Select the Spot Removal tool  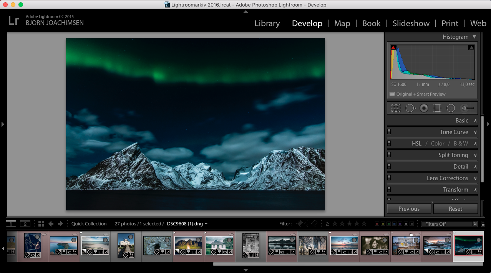[410, 108]
